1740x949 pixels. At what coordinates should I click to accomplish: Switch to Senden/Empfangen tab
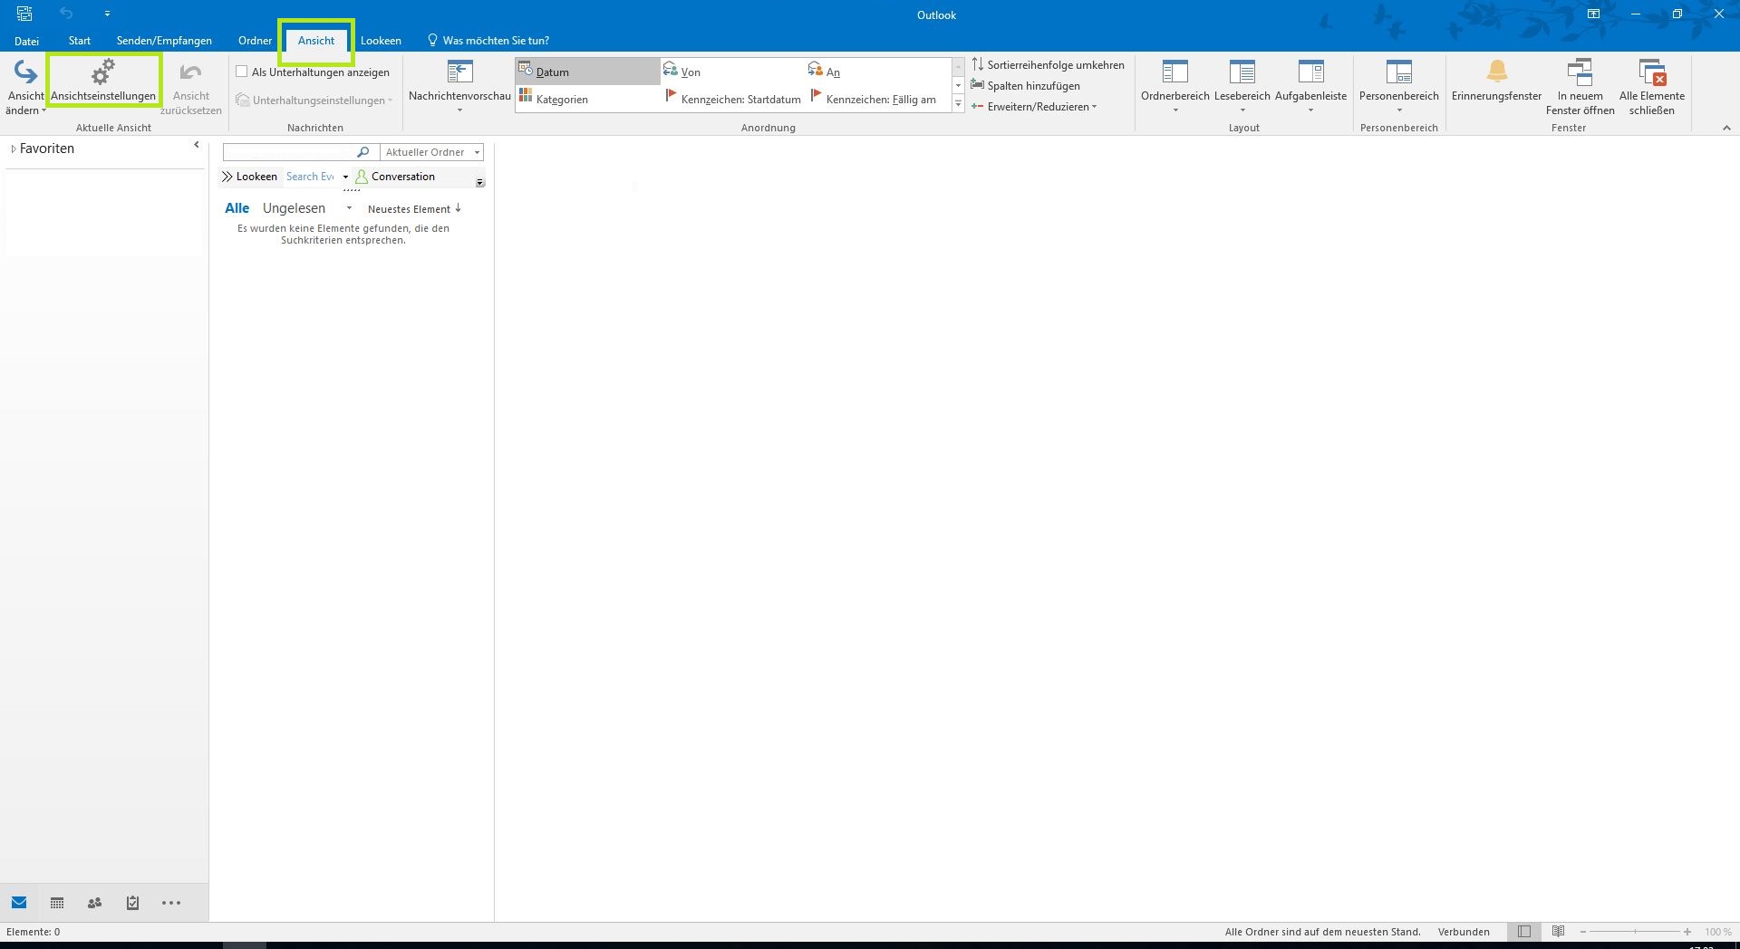tap(164, 41)
